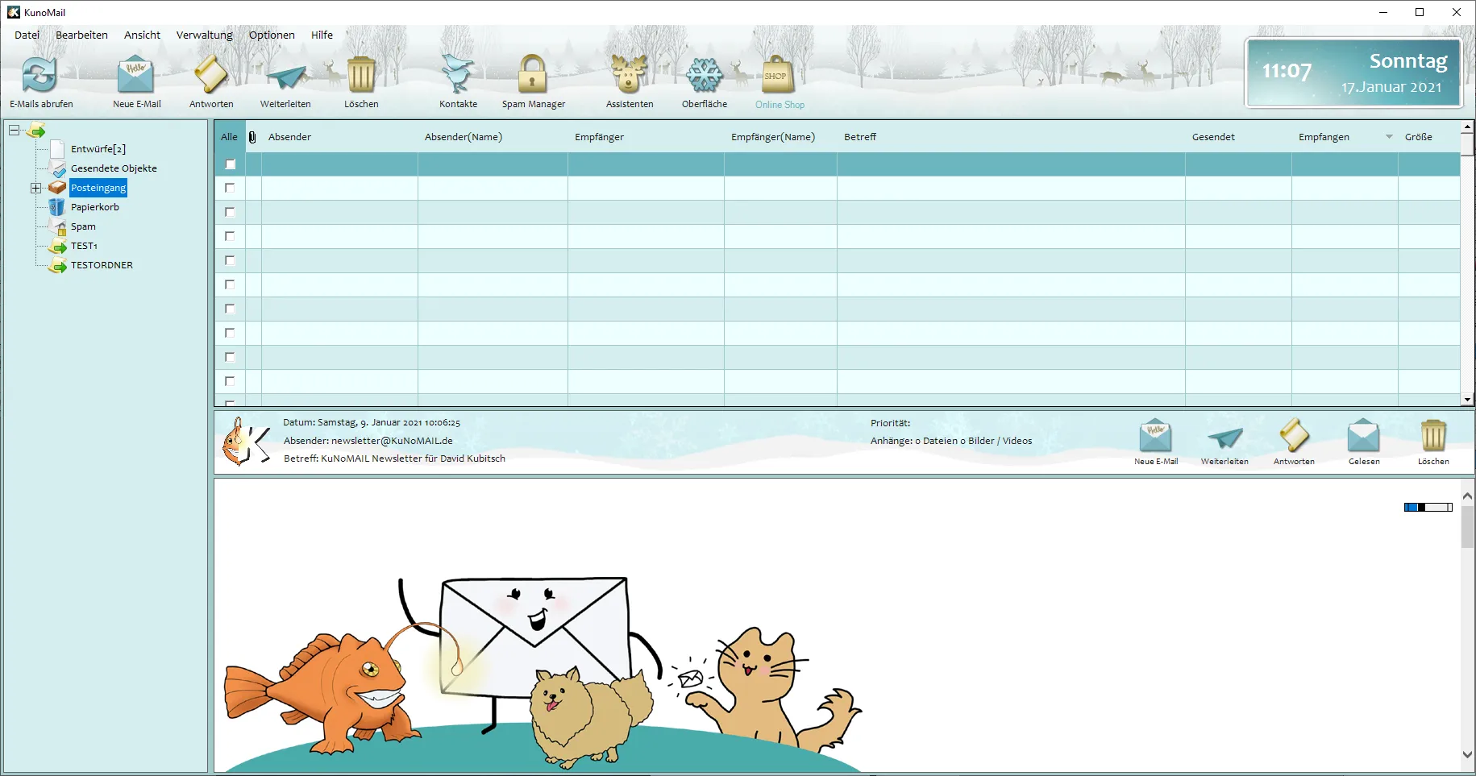
Task: Click the clock and date widget
Action: coord(1353,73)
